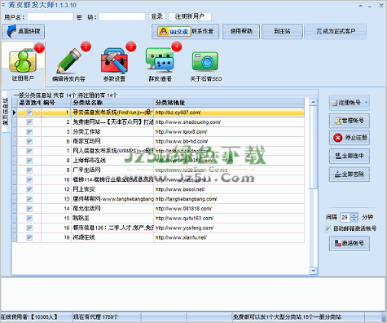Screen dimensions: 387x323
Task: Toggle checkbox for row 10
Action: click(29, 180)
